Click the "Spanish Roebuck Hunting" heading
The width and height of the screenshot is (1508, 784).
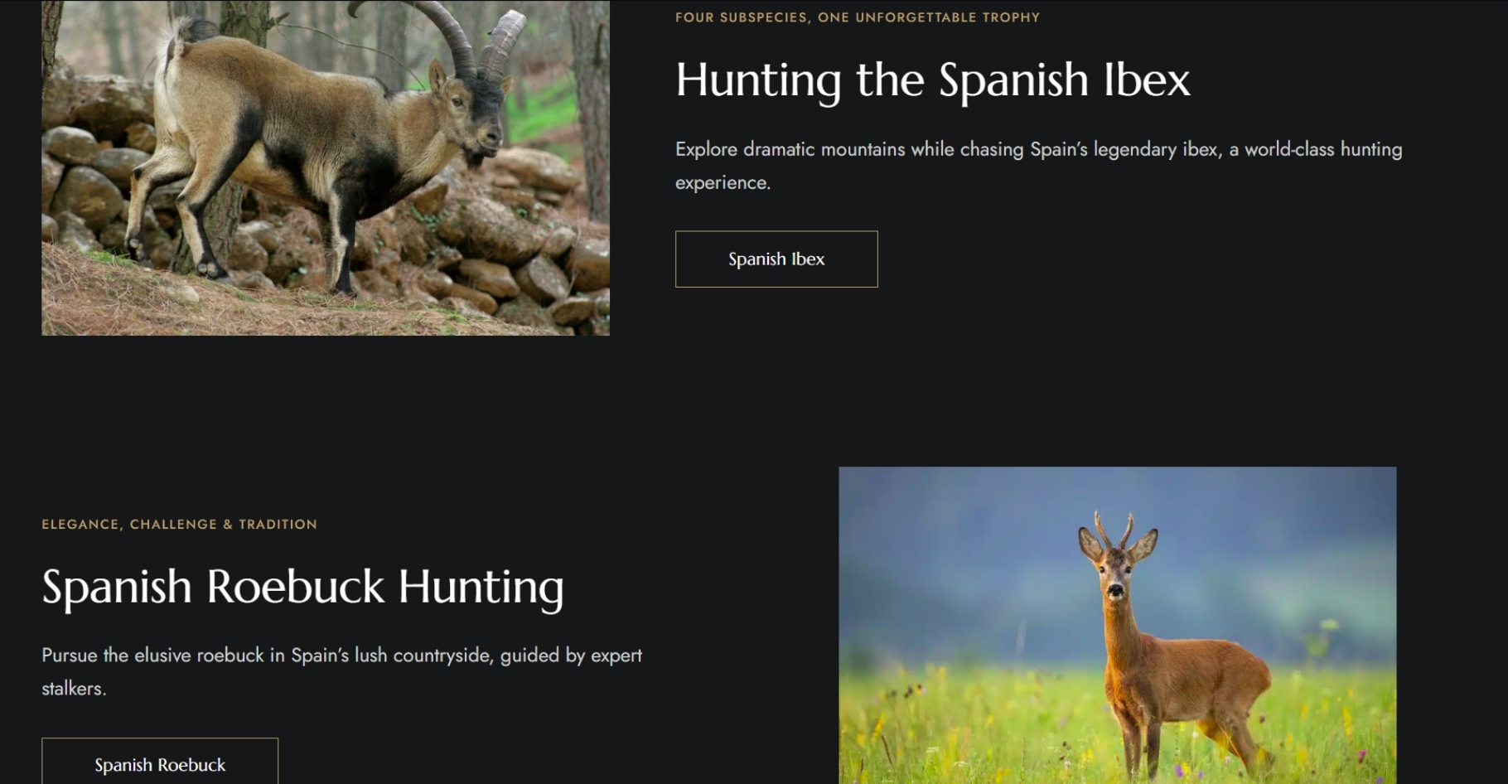click(302, 587)
